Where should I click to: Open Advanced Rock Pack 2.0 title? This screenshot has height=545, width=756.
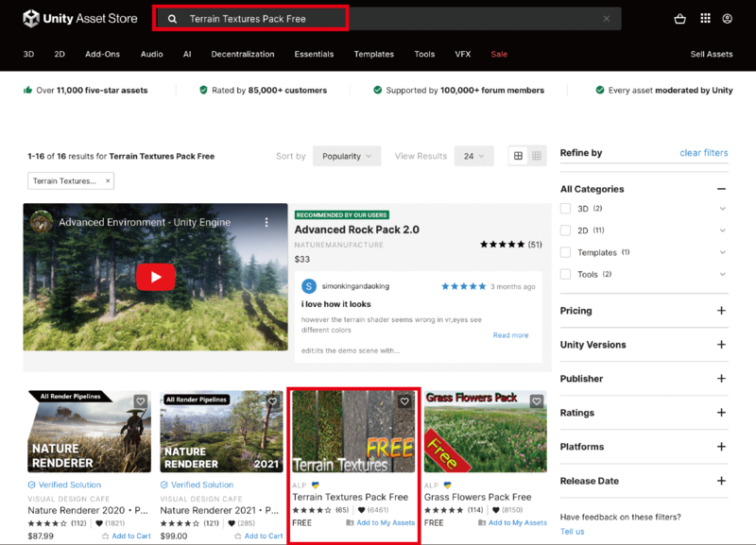pos(357,230)
